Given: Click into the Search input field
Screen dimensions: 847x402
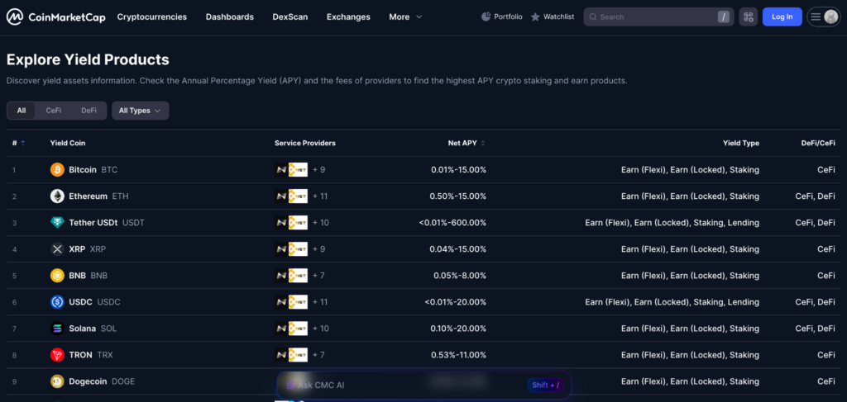Looking at the screenshot, I should point(653,17).
